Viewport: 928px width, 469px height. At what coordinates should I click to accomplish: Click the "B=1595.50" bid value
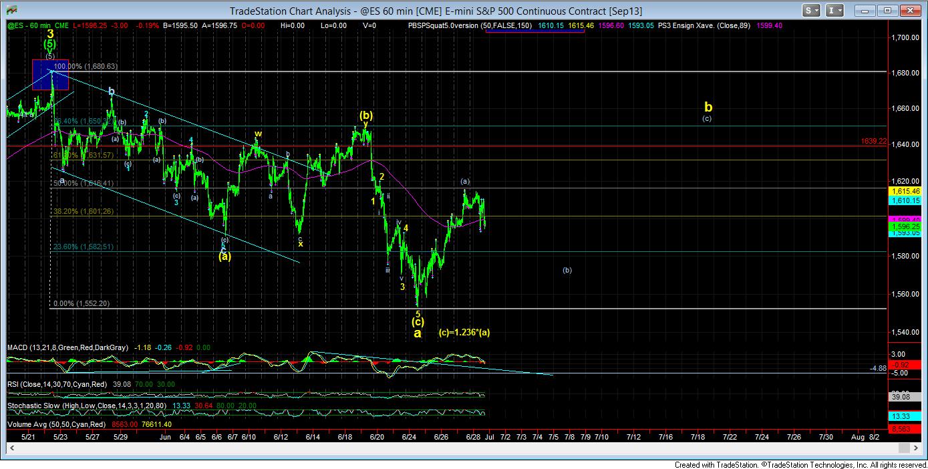click(179, 25)
